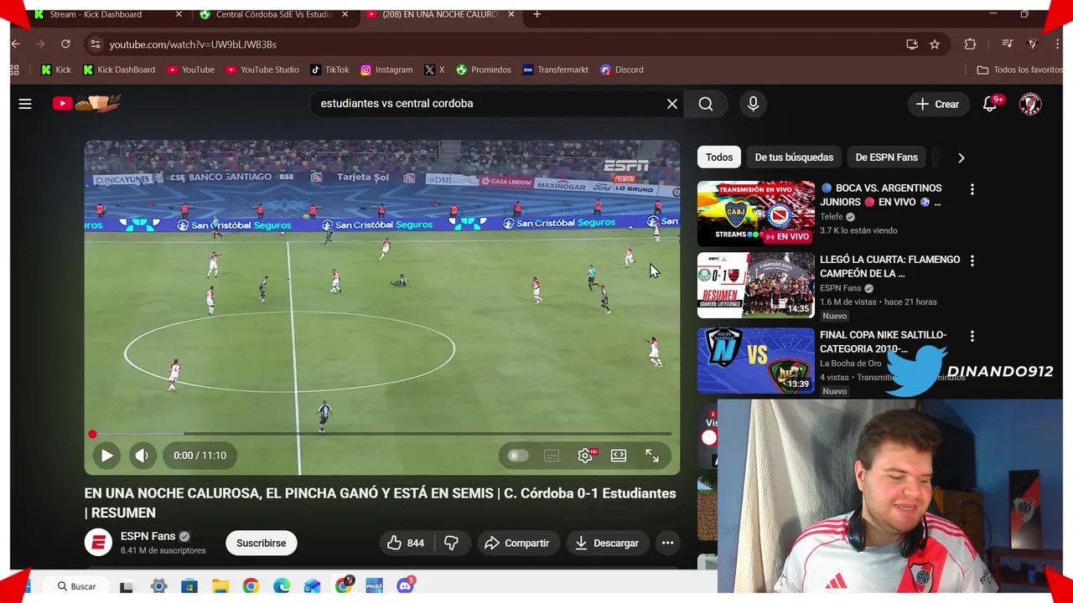Screen dimensions: 1073x603
Task: Open the YouTube Studio bookmark
Action: pyautogui.click(x=262, y=70)
